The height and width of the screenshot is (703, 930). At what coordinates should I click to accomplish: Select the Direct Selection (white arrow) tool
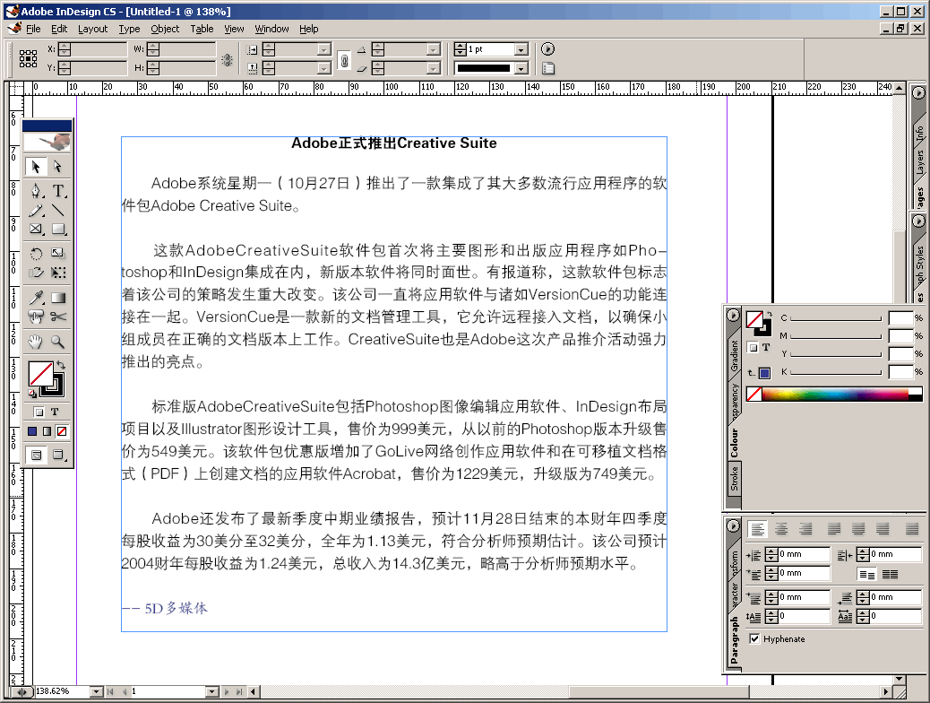pos(57,166)
